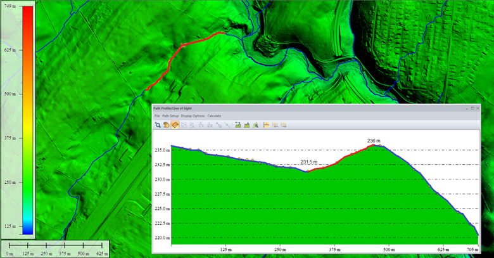Image resolution: width=494 pixels, height=258 pixels.
Task: Click the green terrain icon with red peak
Action: tap(246, 125)
